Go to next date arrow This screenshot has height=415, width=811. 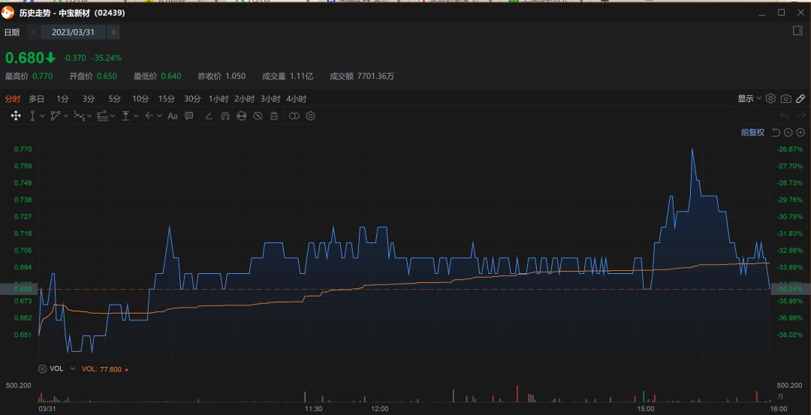pyautogui.click(x=113, y=32)
